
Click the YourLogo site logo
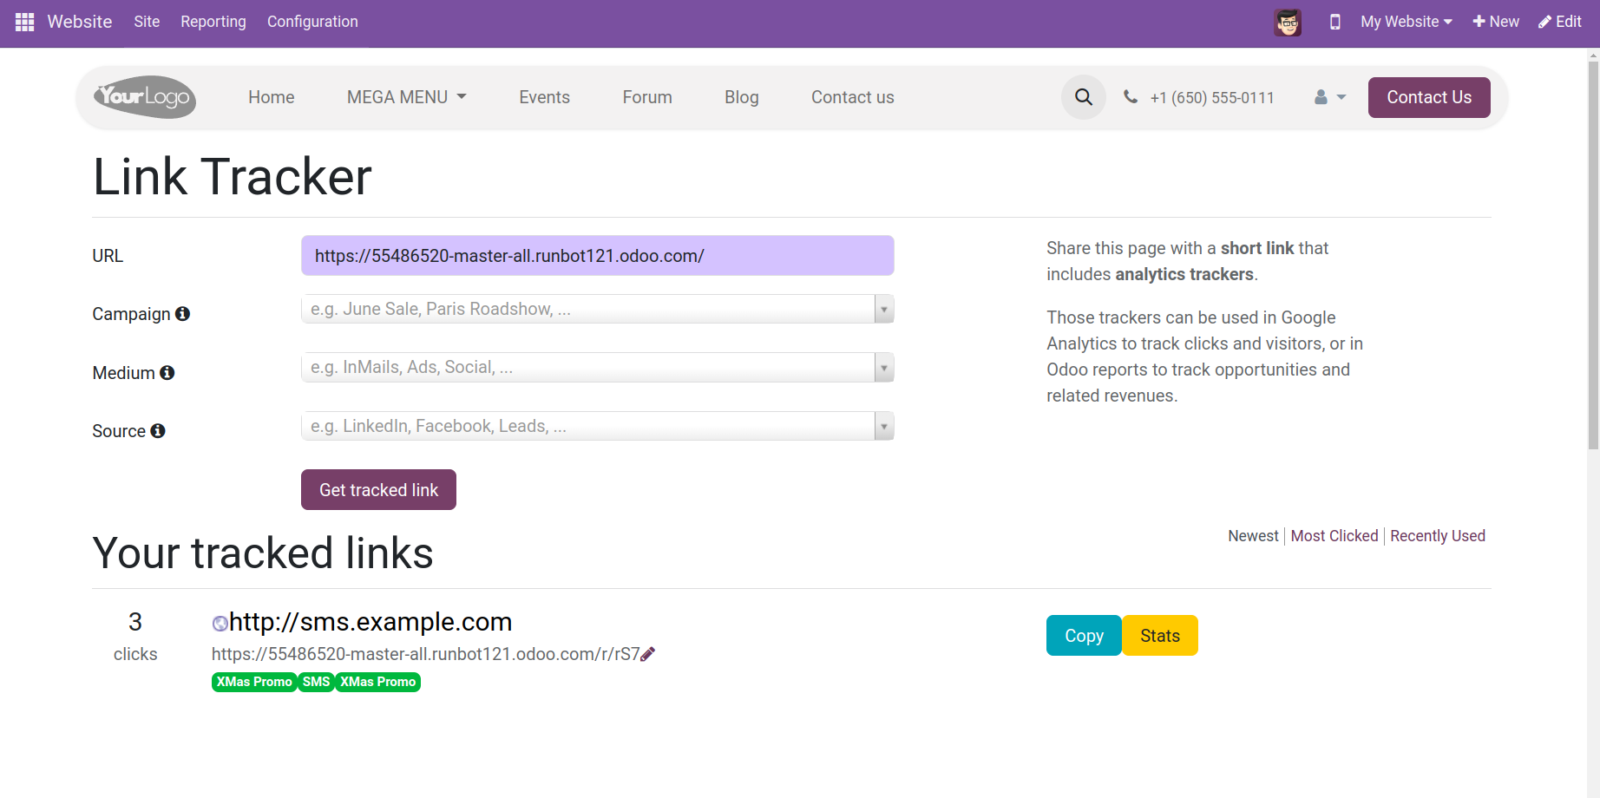point(145,97)
